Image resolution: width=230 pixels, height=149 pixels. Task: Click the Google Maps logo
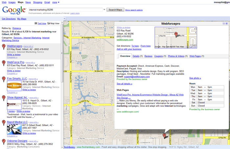(x=14, y=10)
